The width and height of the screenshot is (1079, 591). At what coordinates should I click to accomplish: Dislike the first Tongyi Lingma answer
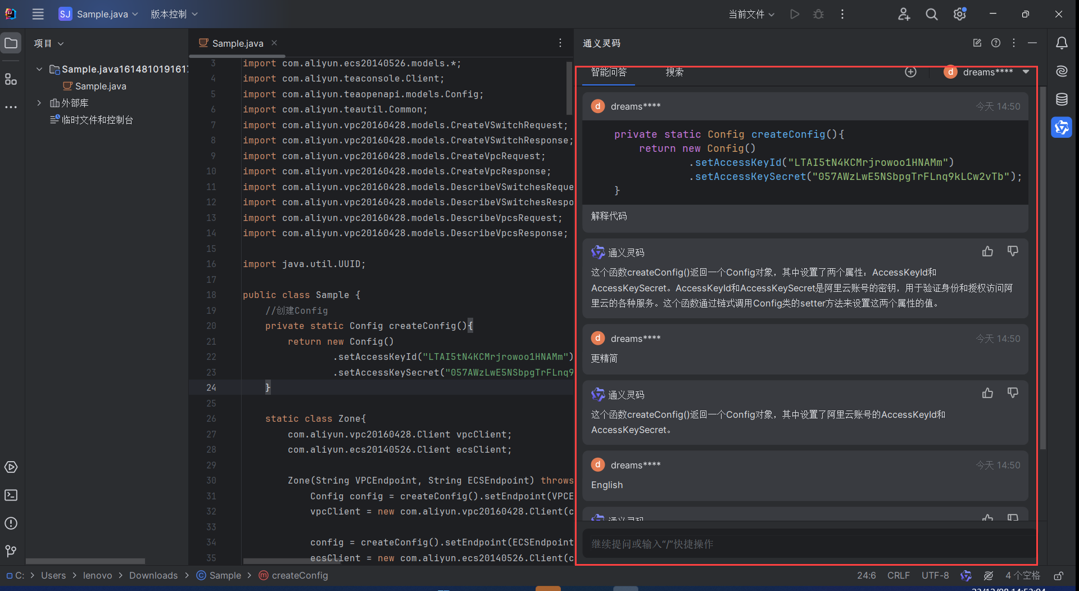point(1013,252)
